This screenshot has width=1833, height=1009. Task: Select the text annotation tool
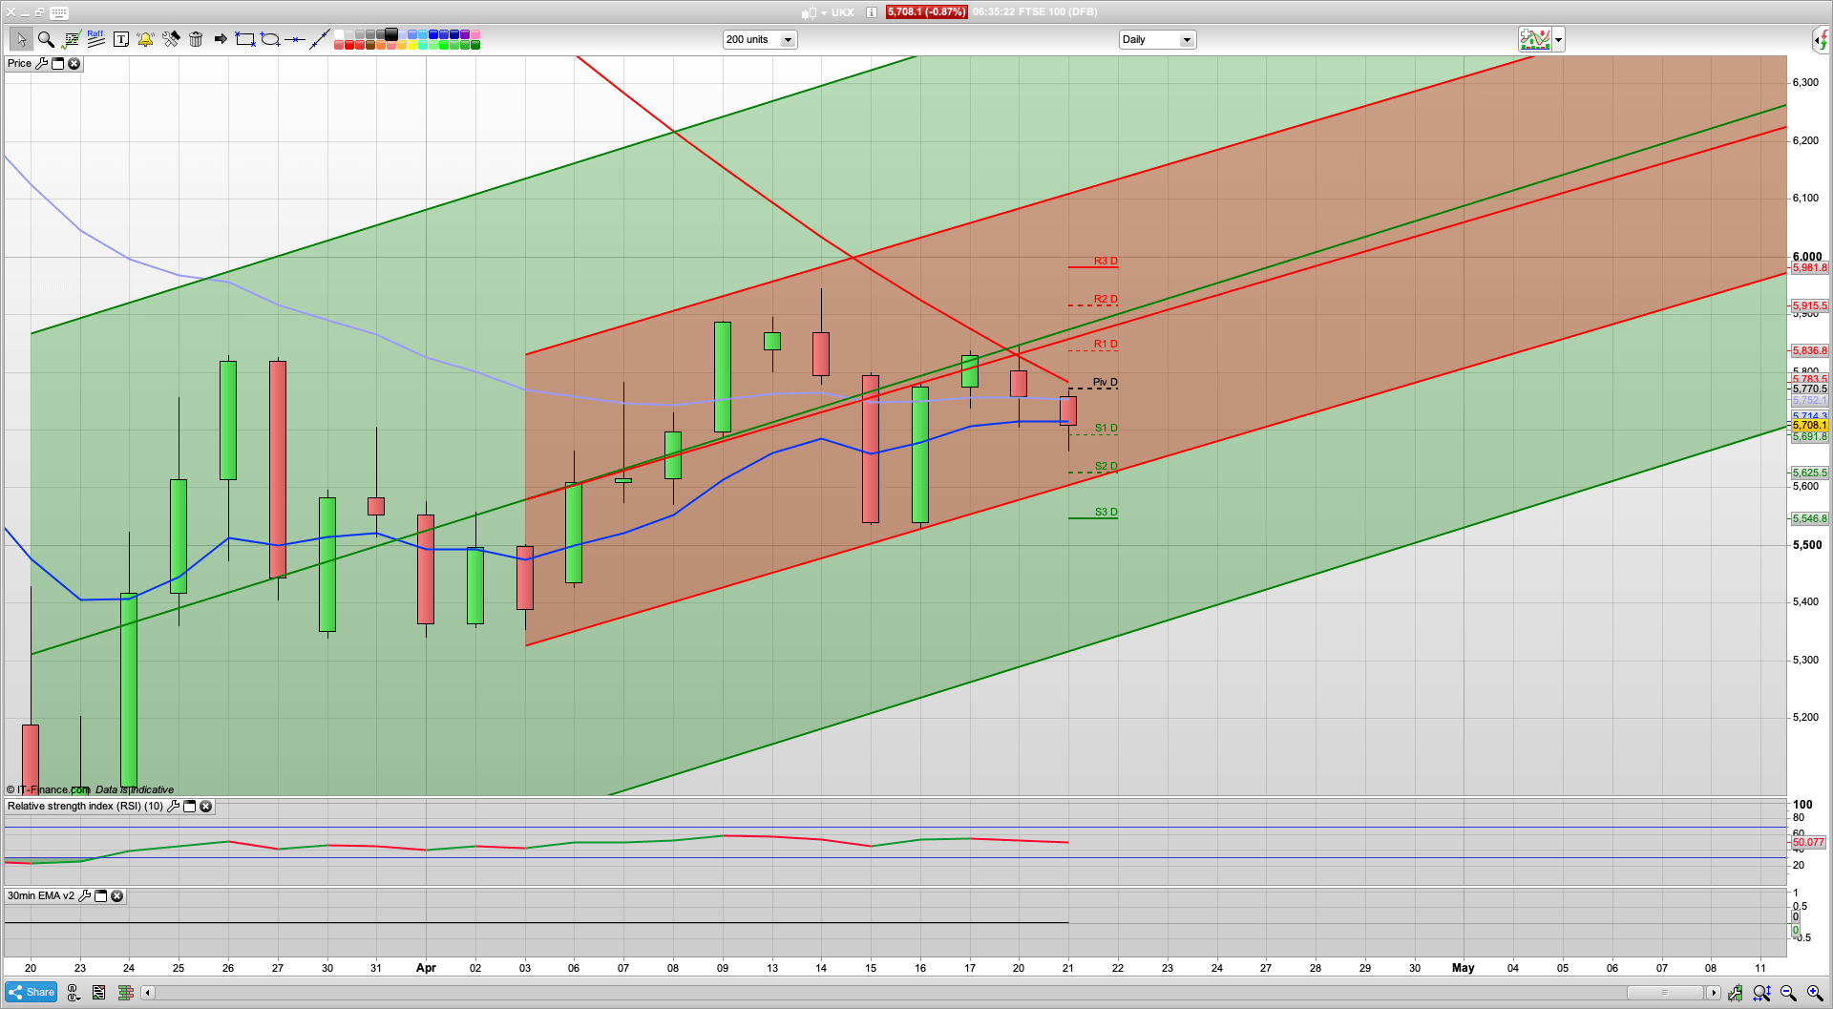(x=121, y=39)
